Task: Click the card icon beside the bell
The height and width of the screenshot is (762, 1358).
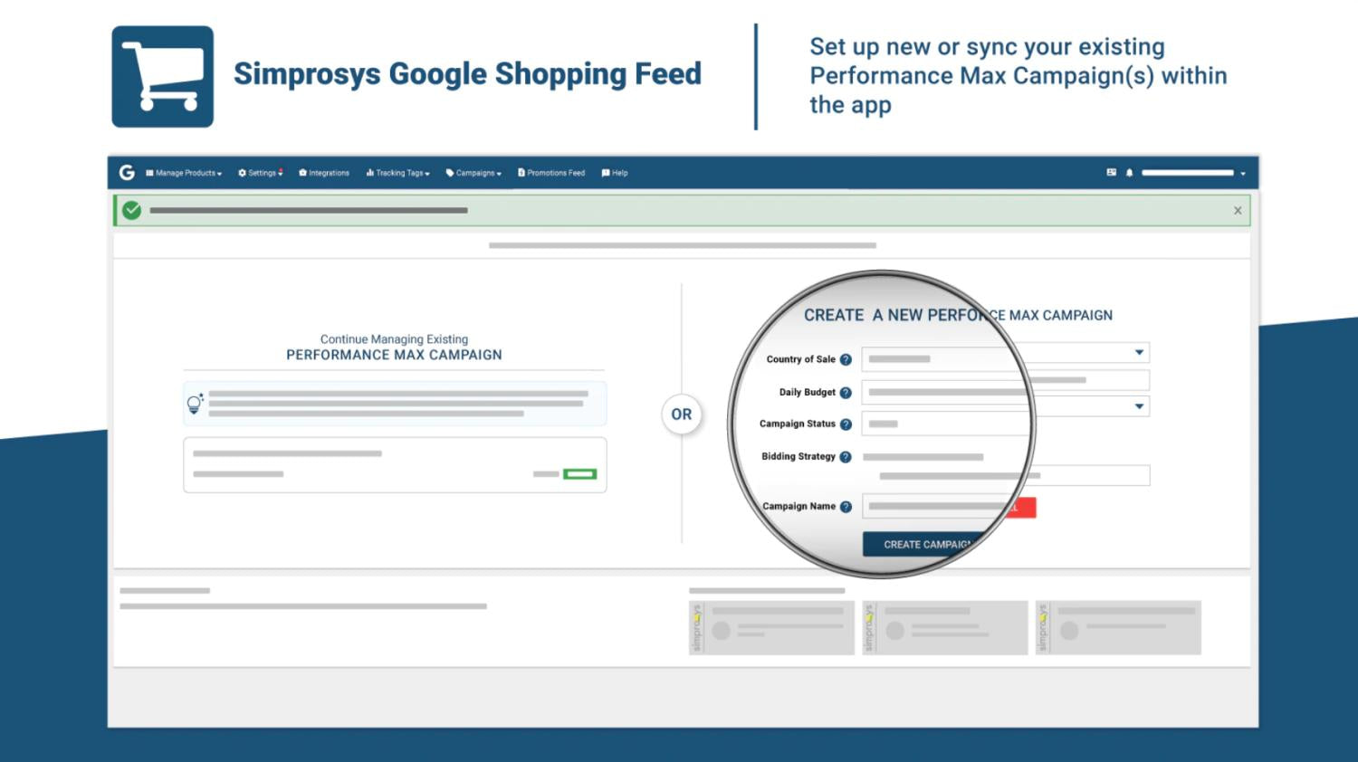Action: (1111, 172)
